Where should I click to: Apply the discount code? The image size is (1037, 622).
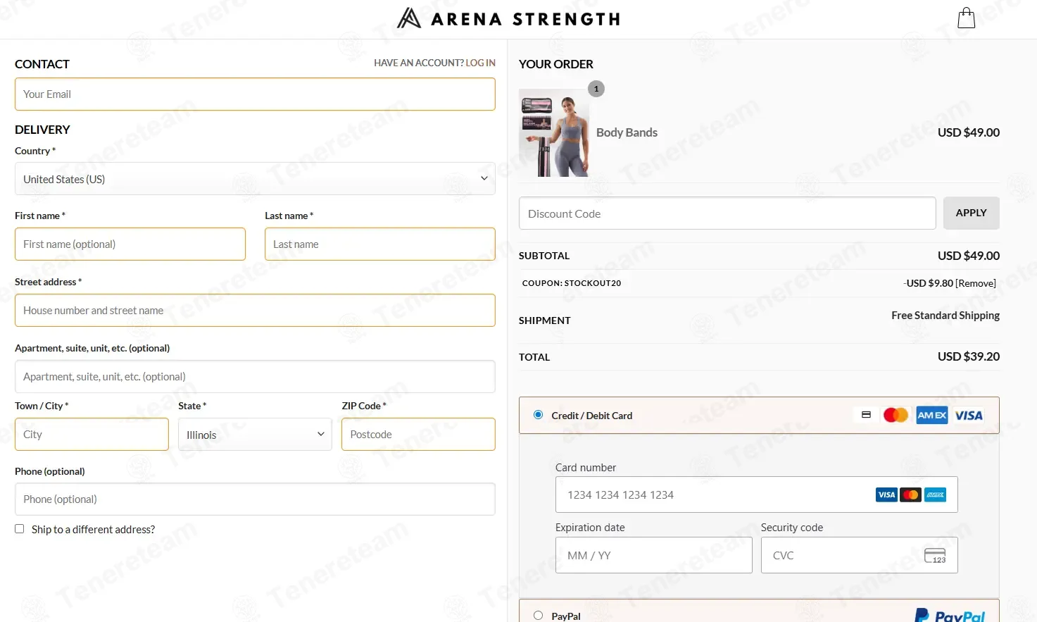(971, 213)
